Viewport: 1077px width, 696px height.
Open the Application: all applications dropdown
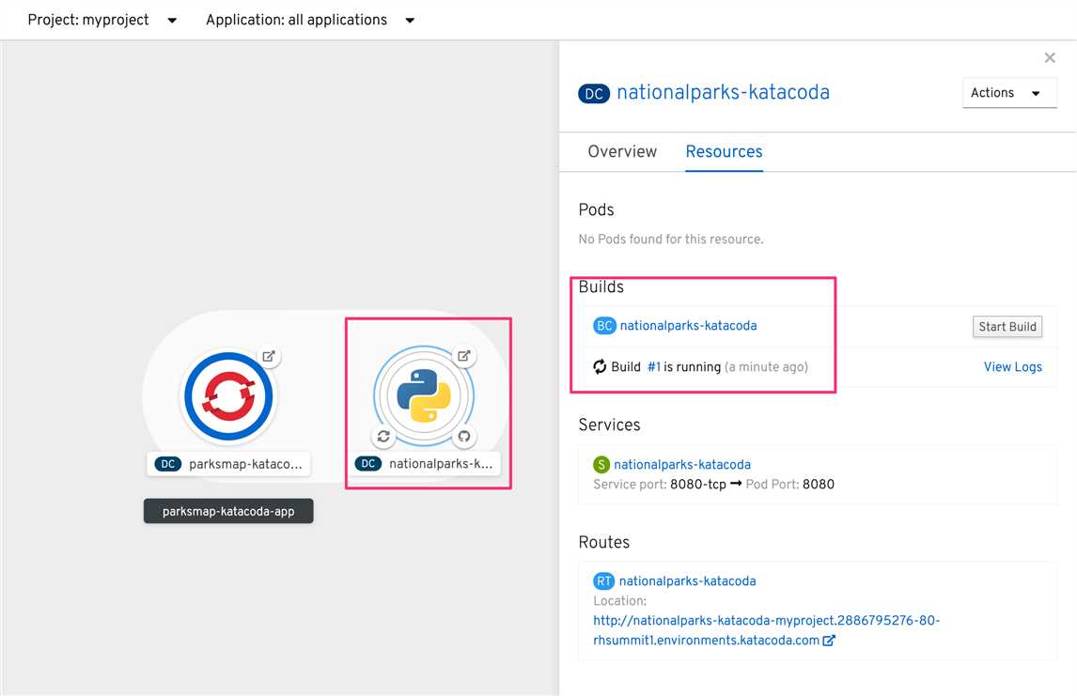tap(310, 20)
